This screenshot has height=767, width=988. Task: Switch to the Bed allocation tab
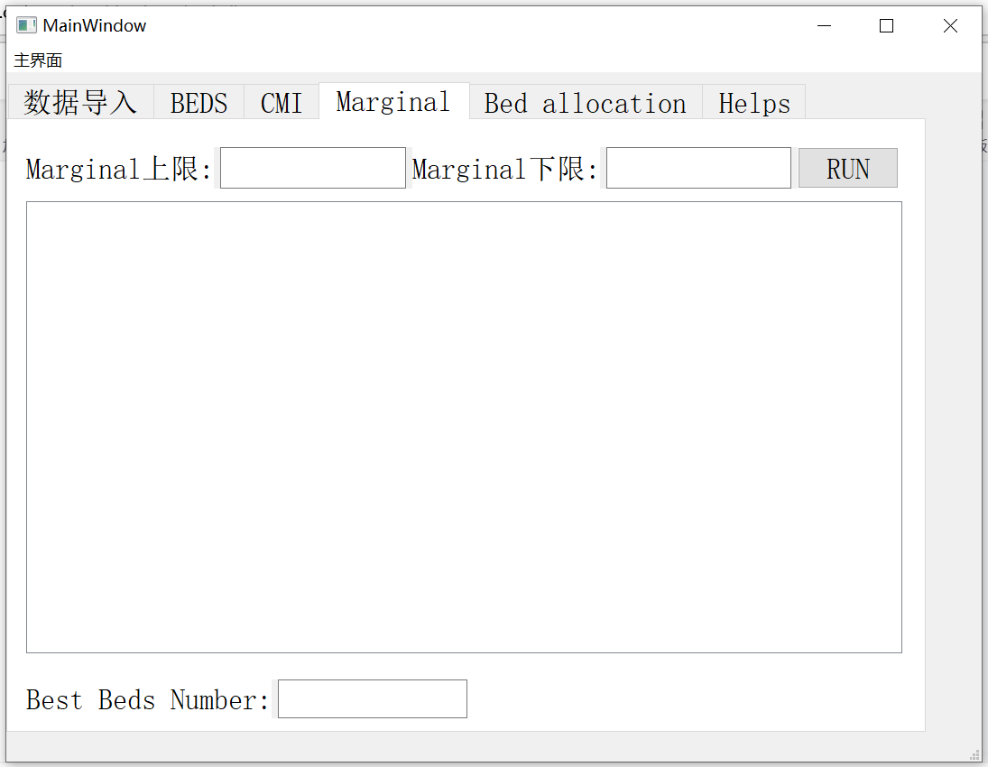pos(585,102)
